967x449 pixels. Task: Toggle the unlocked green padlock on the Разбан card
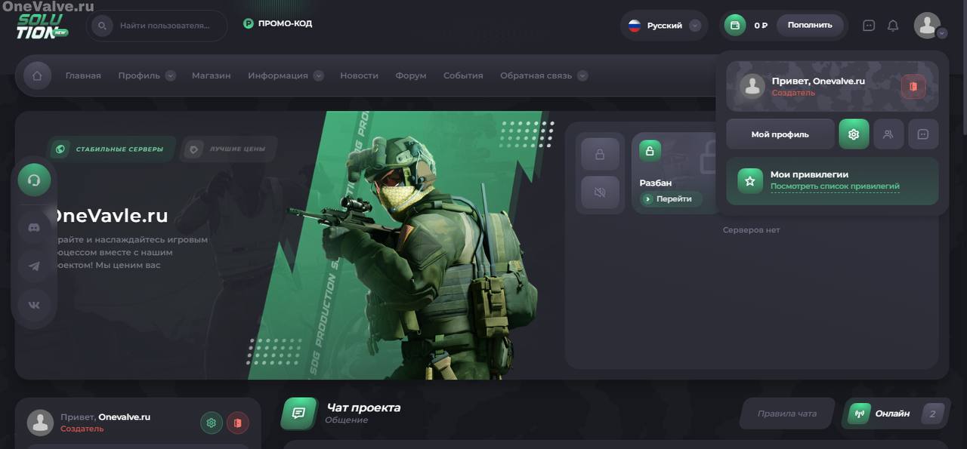click(650, 151)
